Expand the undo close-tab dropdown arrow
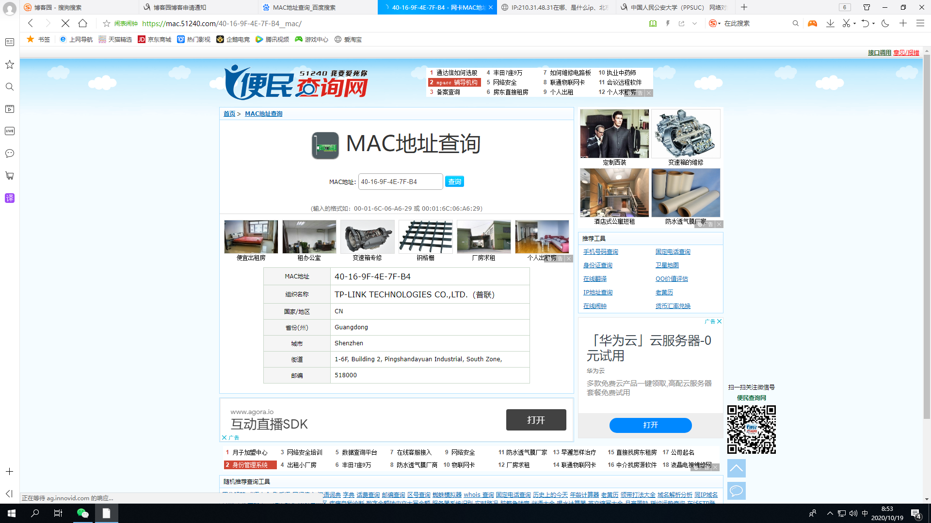This screenshot has width=931, height=523. tap(873, 23)
